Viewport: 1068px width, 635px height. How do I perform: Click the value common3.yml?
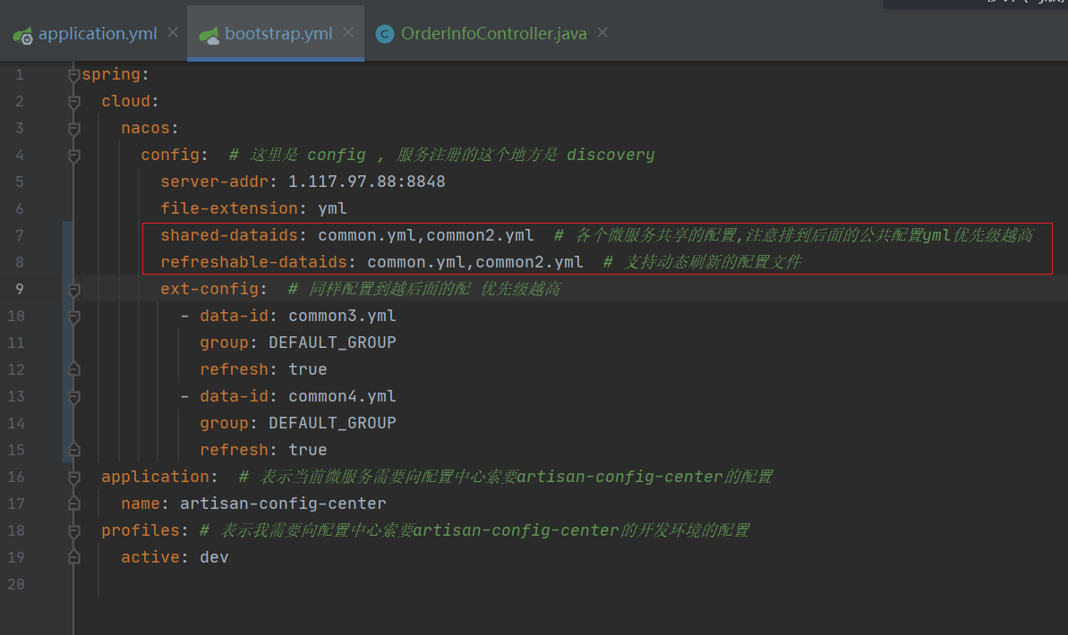coord(342,316)
